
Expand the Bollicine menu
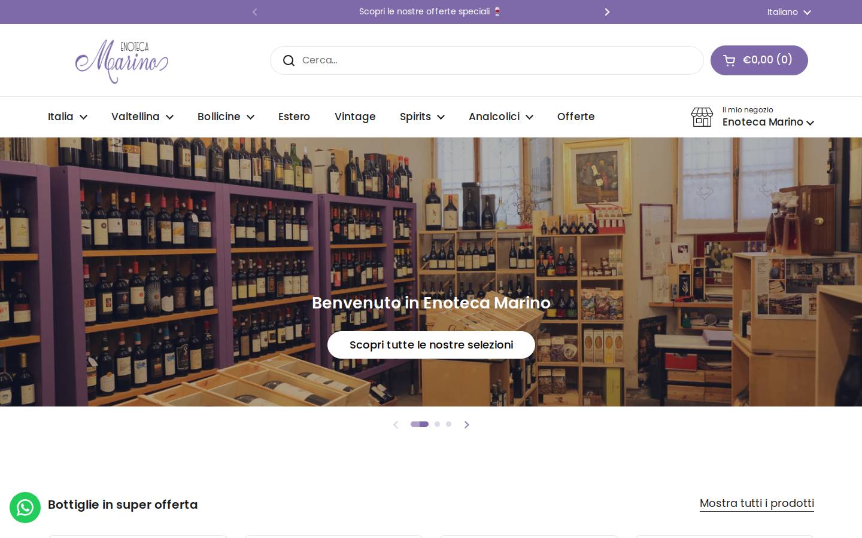tap(226, 117)
